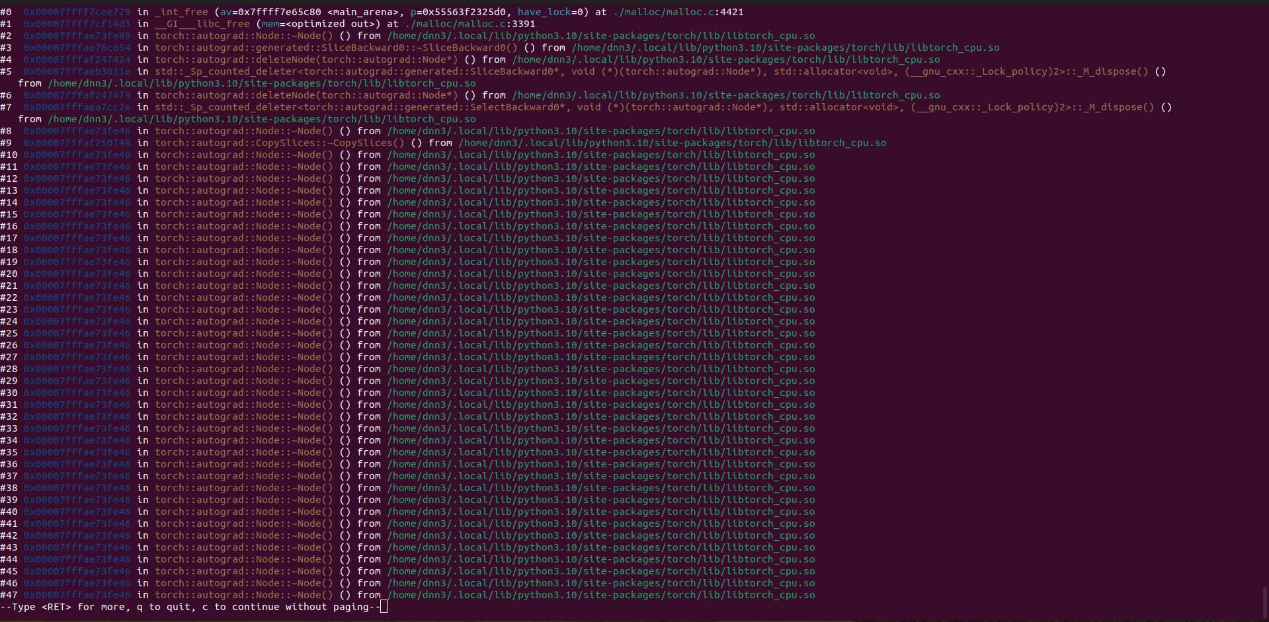Image resolution: width=1269 pixels, height=622 pixels.
Task: Select the address 0x00007ffff7cee729
Action: pyautogui.click(x=77, y=11)
